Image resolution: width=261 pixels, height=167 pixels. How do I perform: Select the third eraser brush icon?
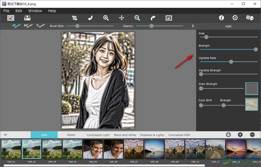click(41, 26)
